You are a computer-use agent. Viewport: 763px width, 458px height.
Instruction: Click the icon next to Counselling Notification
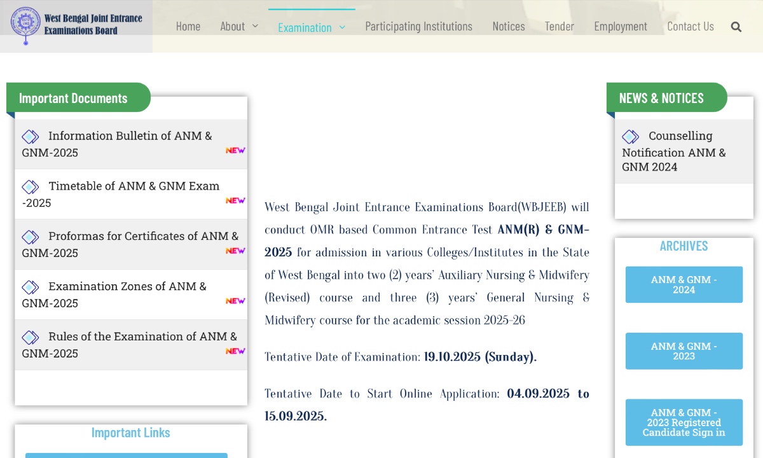[630, 136]
